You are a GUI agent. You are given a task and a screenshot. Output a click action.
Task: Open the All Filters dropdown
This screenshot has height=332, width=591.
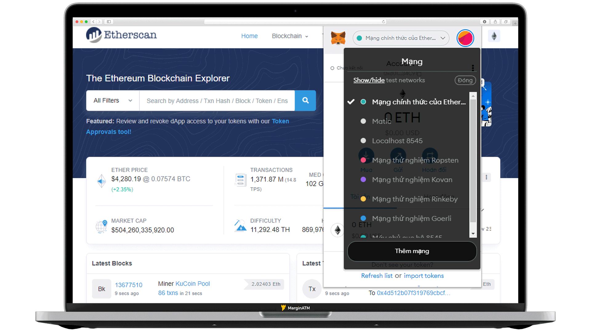[113, 101]
